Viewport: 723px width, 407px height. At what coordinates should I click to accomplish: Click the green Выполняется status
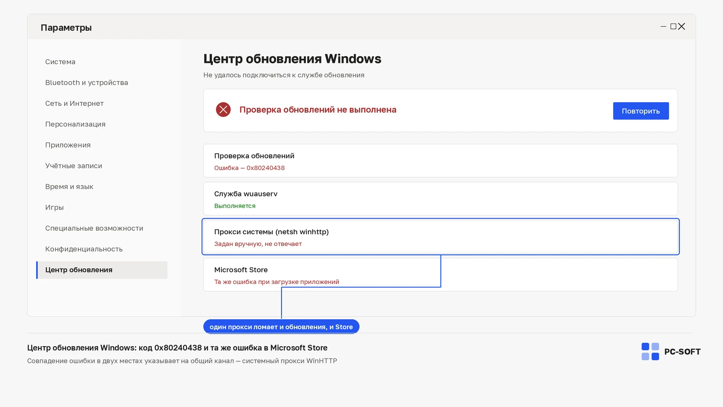[x=235, y=206]
